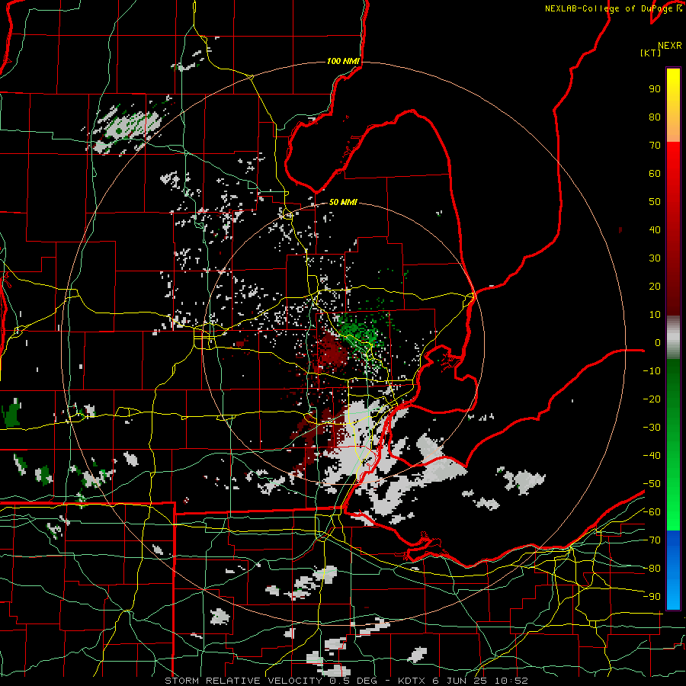Click the 40 value on velocity scale
This screenshot has height=686, width=686.
coord(655,230)
